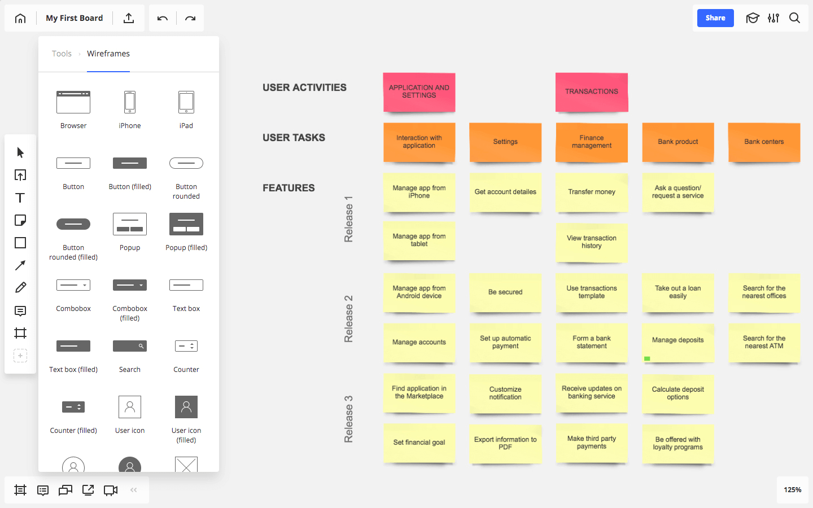Viewport: 813px width, 508px height.
Task: Go to the home dashboard icon
Action: point(20,18)
